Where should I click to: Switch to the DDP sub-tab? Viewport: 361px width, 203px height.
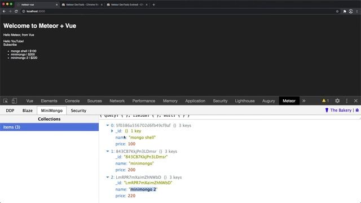10,111
